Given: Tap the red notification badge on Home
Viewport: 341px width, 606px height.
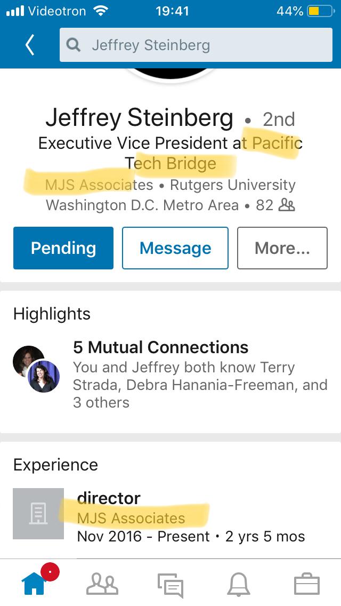Looking at the screenshot, I should click(x=50, y=572).
